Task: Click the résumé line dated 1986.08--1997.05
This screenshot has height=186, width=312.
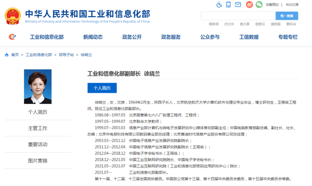Action: point(147,115)
